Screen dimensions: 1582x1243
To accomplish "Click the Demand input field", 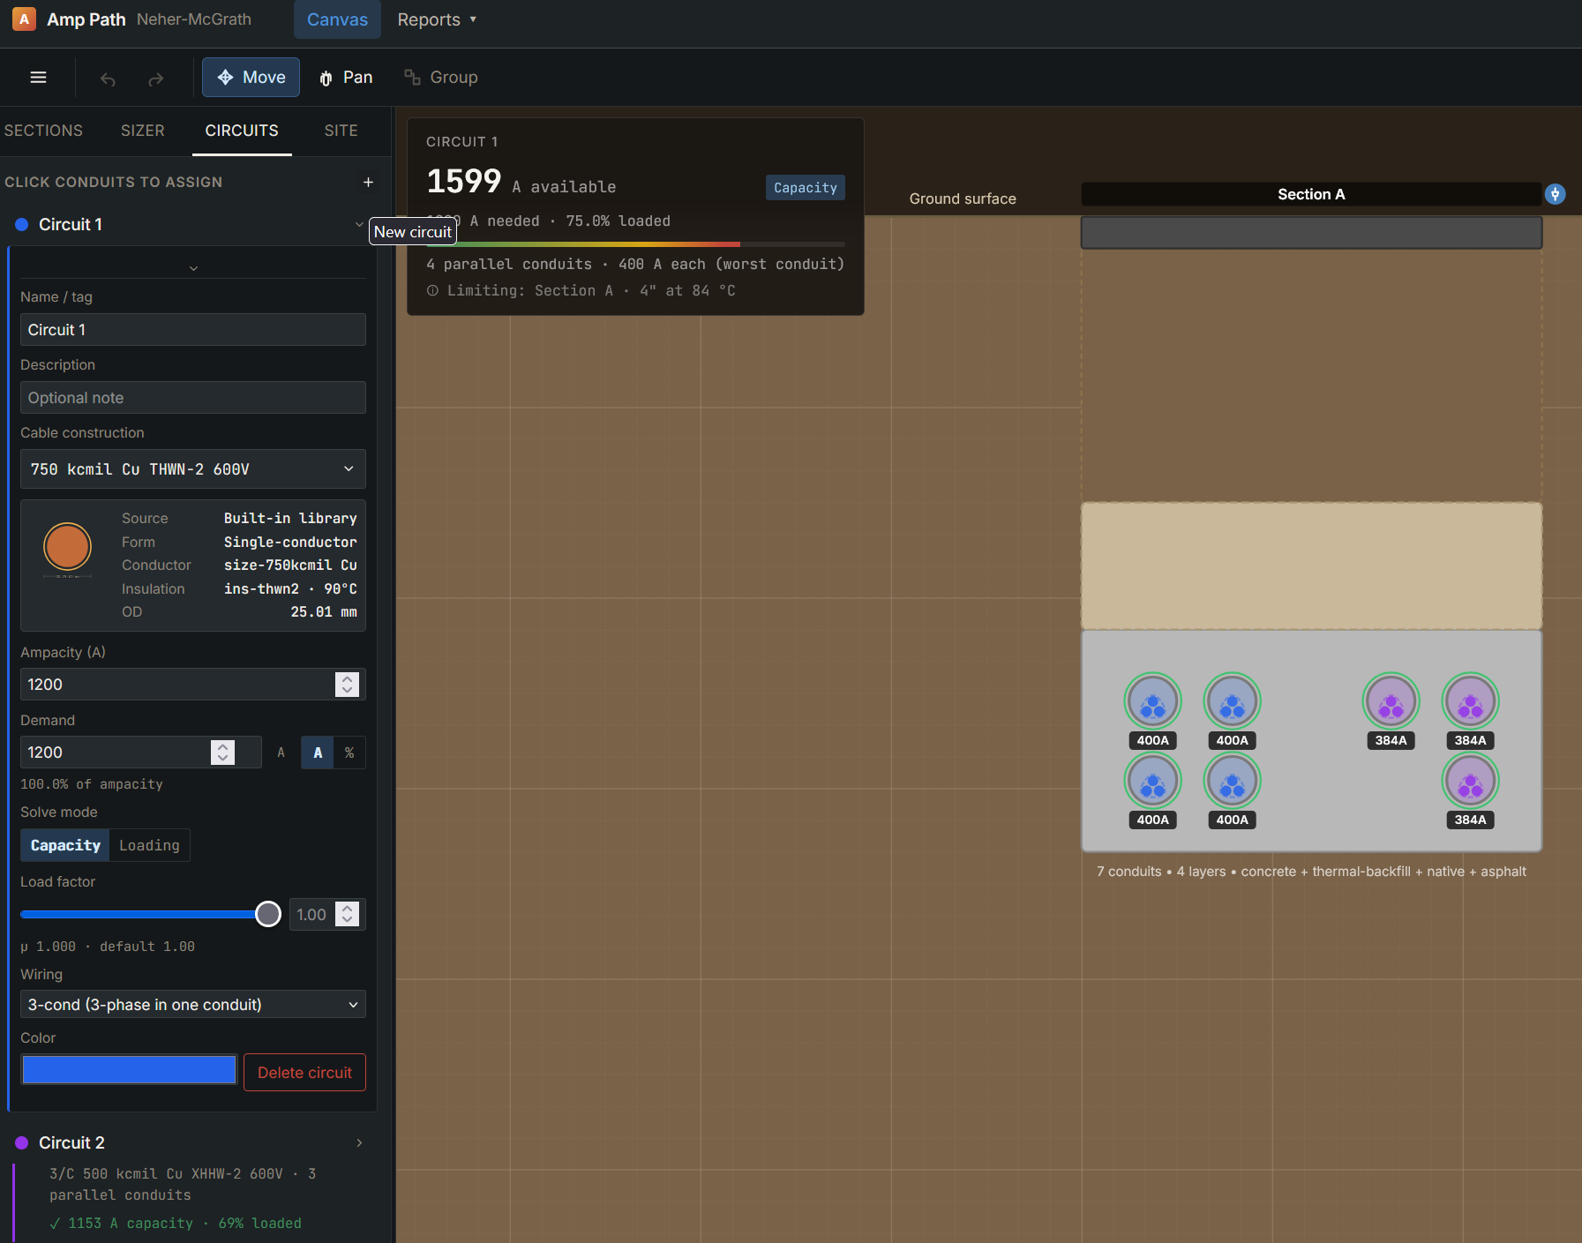I will pos(141,753).
